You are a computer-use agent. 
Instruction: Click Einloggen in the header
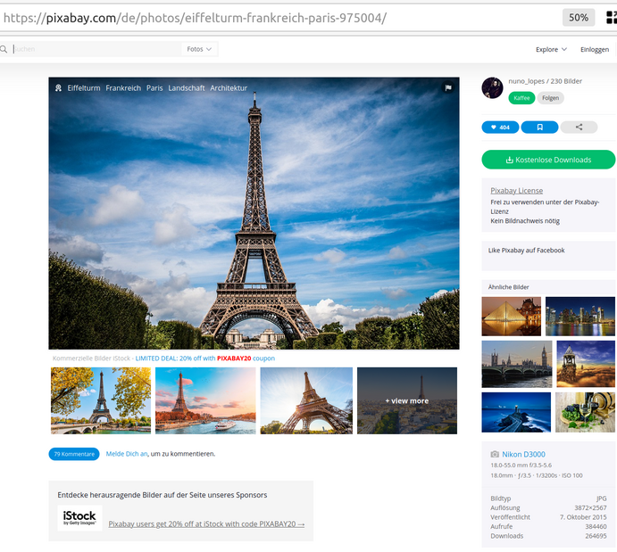595,50
